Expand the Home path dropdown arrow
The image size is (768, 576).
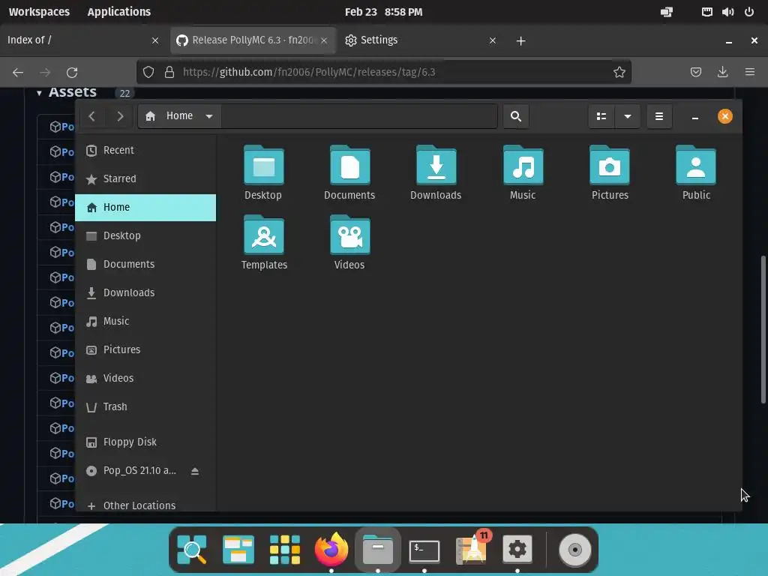tap(209, 116)
